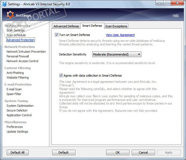Click the Content Filtering section heading
Screen dimensions: 186x160
[x=18, y=68]
